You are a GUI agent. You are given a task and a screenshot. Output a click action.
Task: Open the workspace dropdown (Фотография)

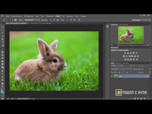click(141, 20)
